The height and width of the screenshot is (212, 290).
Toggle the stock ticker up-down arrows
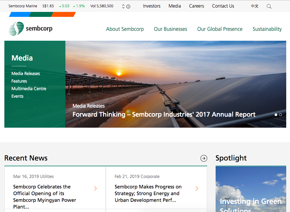coord(123,6)
